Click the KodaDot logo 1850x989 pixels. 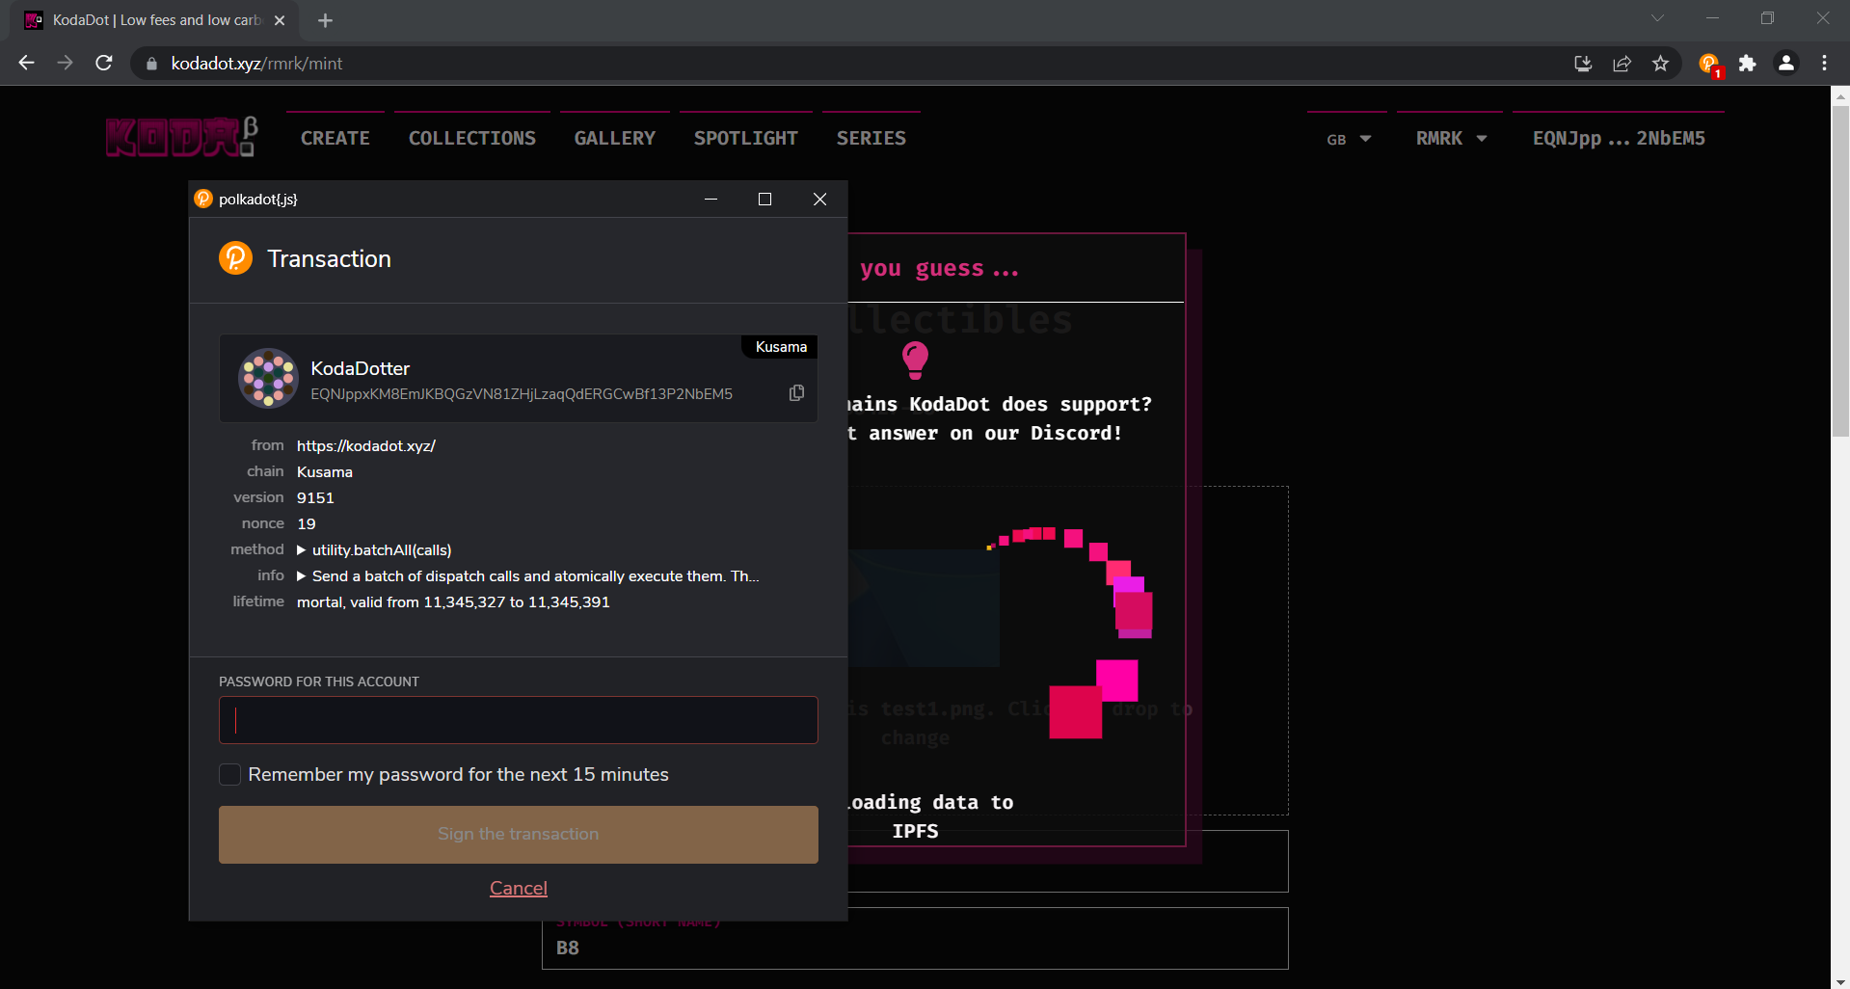click(x=181, y=138)
